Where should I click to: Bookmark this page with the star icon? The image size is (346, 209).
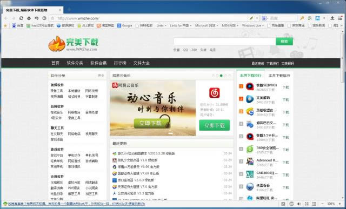coord(52,18)
